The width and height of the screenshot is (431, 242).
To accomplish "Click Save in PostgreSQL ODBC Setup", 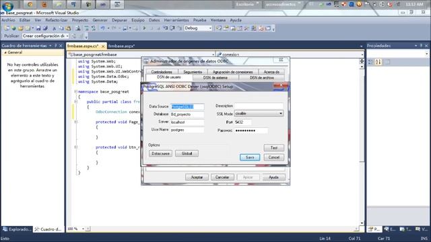I will tap(250, 157).
